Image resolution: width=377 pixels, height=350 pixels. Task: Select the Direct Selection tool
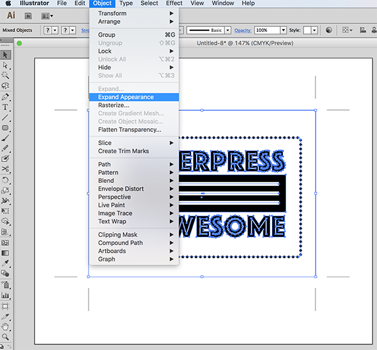pyautogui.click(x=6, y=65)
